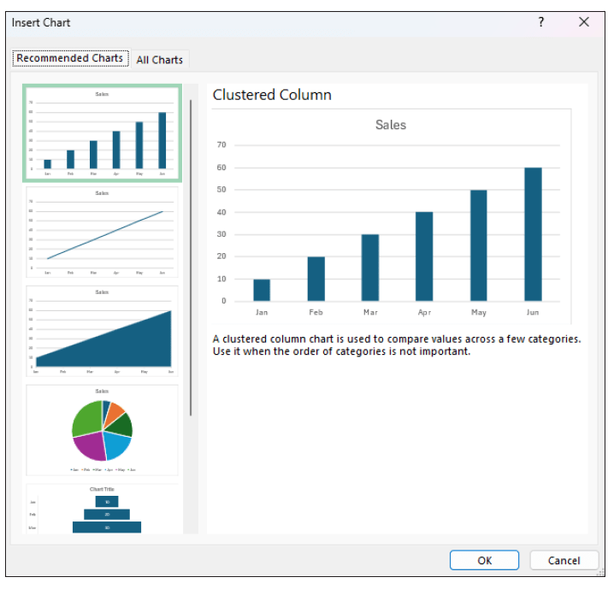
Task: Click the Mar axis label in the preview
Action: point(369,314)
